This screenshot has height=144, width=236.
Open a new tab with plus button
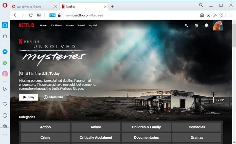point(112,6)
